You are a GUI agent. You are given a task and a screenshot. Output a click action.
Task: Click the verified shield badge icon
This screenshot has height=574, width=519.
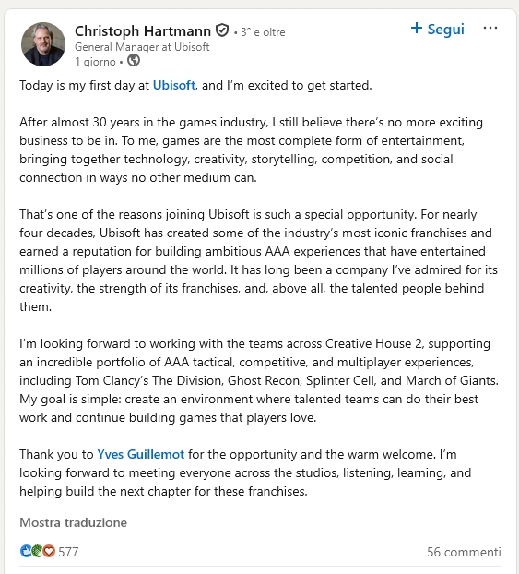tap(222, 30)
